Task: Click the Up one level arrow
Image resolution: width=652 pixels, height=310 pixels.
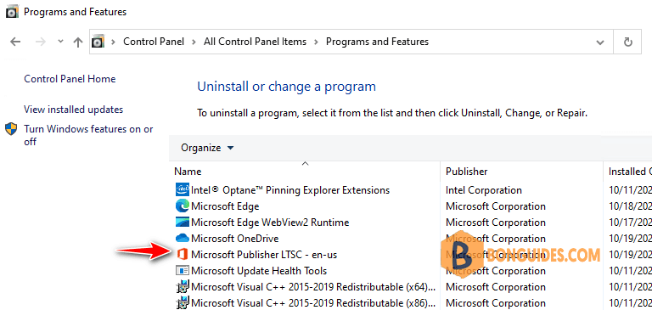Action: pos(78,42)
